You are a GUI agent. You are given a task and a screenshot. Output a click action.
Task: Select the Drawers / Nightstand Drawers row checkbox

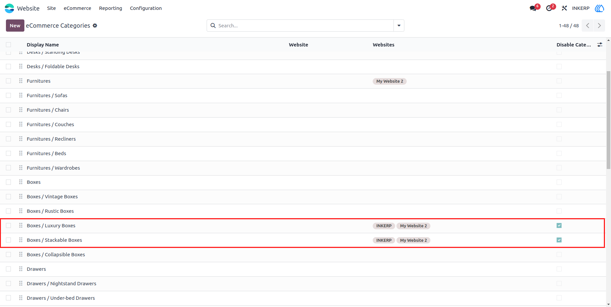pos(9,284)
